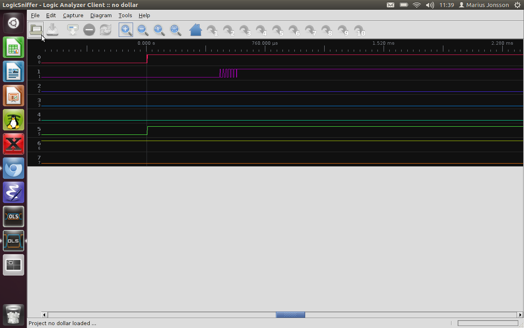524x328 pixels.
Task: Zoom to fit all data
Action: (176, 30)
